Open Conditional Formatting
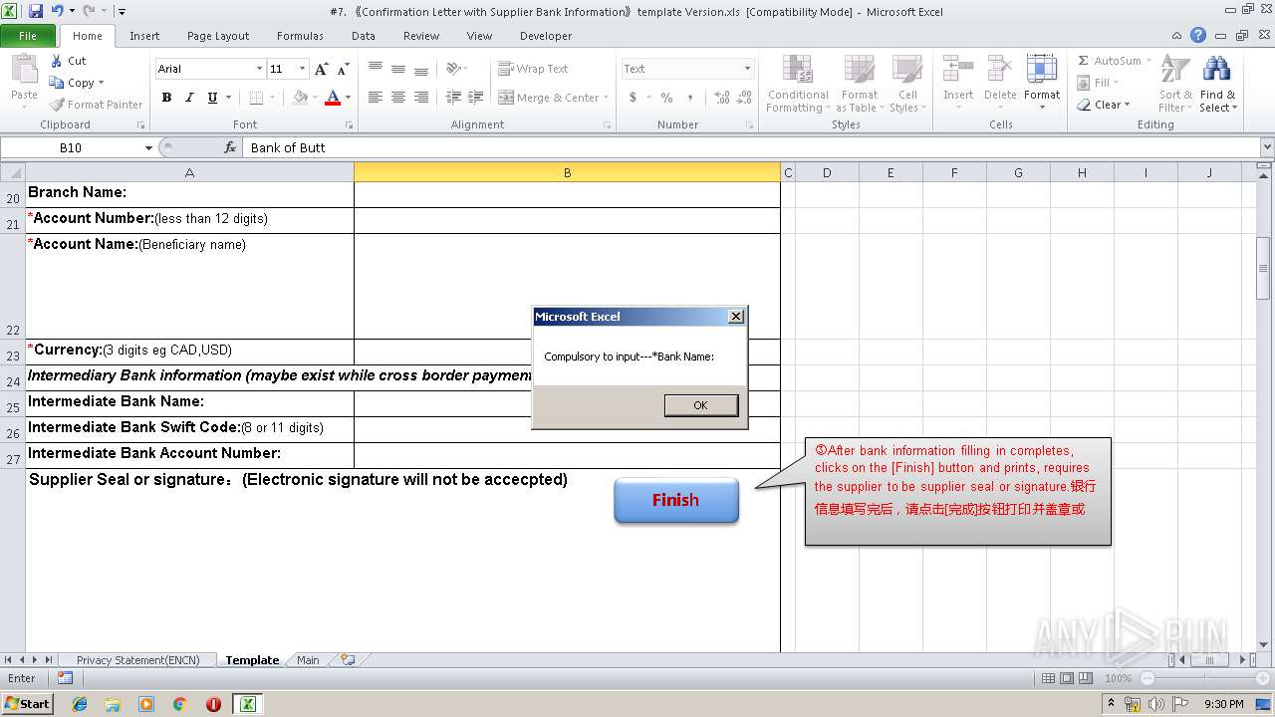Image resolution: width=1275 pixels, height=717 pixels. [x=798, y=84]
